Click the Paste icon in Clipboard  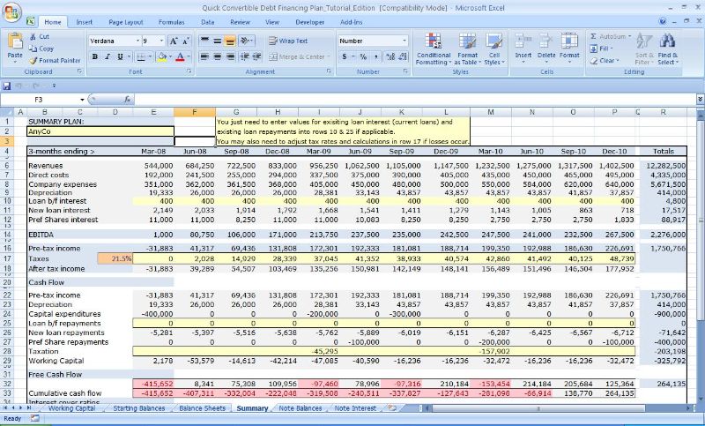15,41
